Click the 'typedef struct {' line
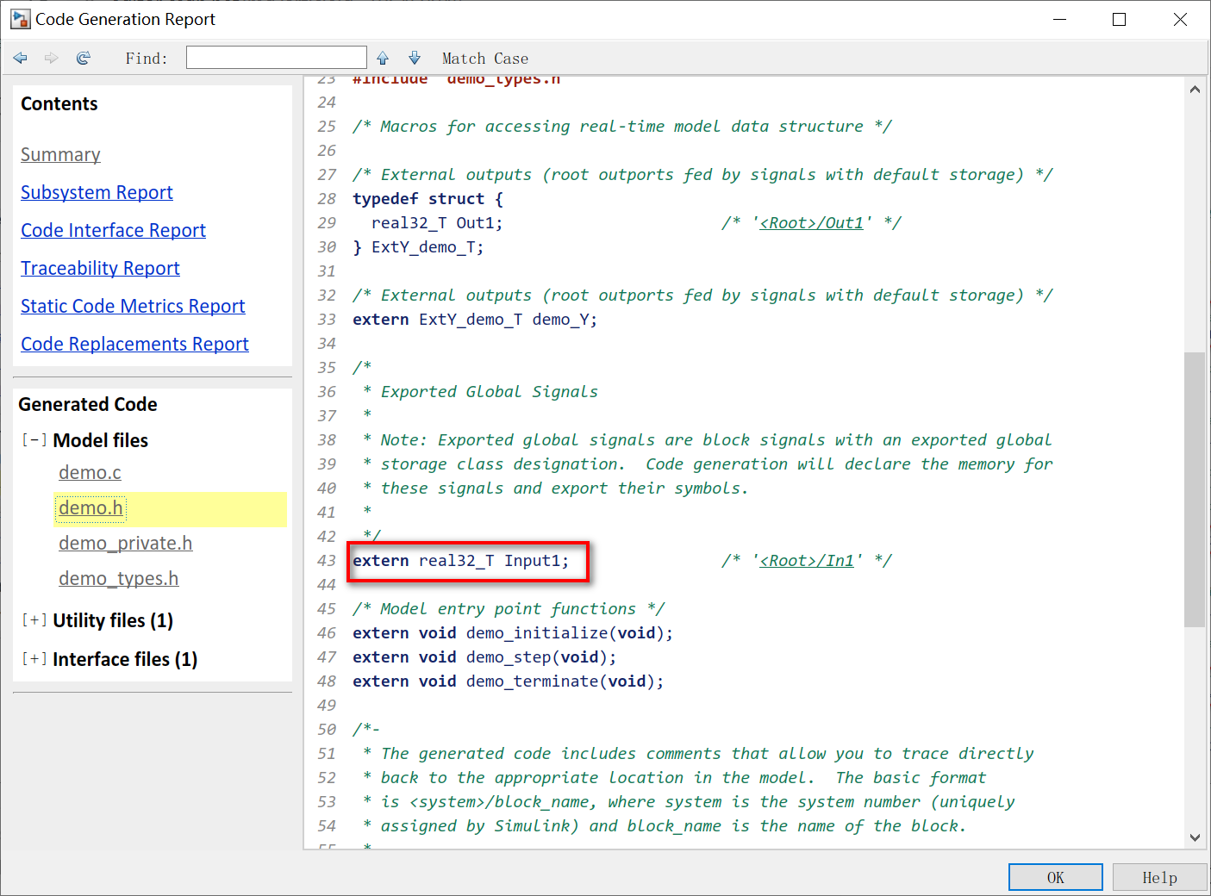The image size is (1211, 896). pos(428,199)
